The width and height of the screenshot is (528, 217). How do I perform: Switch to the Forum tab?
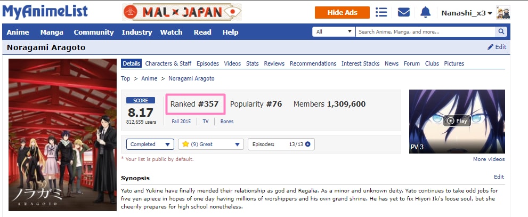click(x=412, y=63)
